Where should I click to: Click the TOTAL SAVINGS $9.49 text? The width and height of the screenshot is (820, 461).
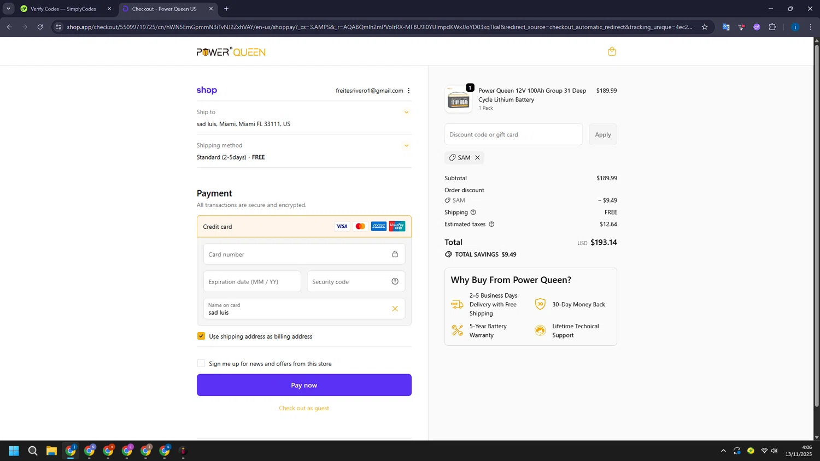coord(485,255)
